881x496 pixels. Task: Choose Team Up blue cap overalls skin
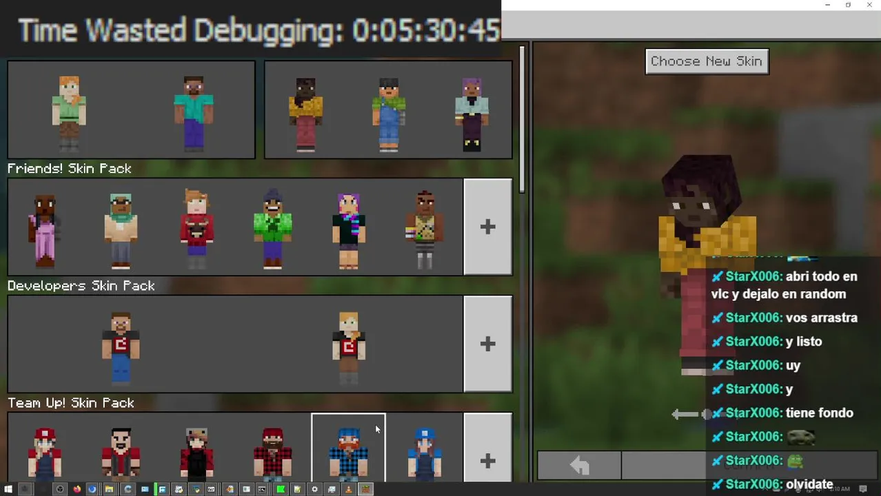coord(424,453)
